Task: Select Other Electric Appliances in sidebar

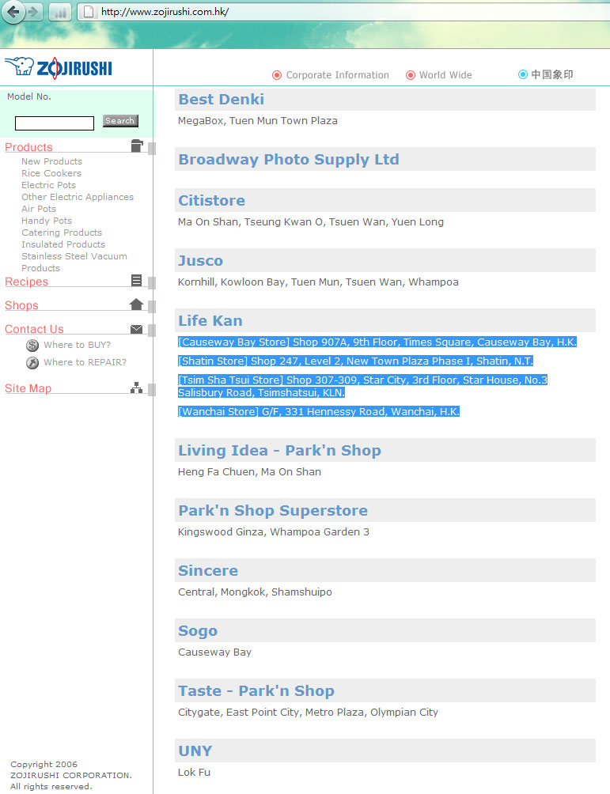Action: (78, 197)
